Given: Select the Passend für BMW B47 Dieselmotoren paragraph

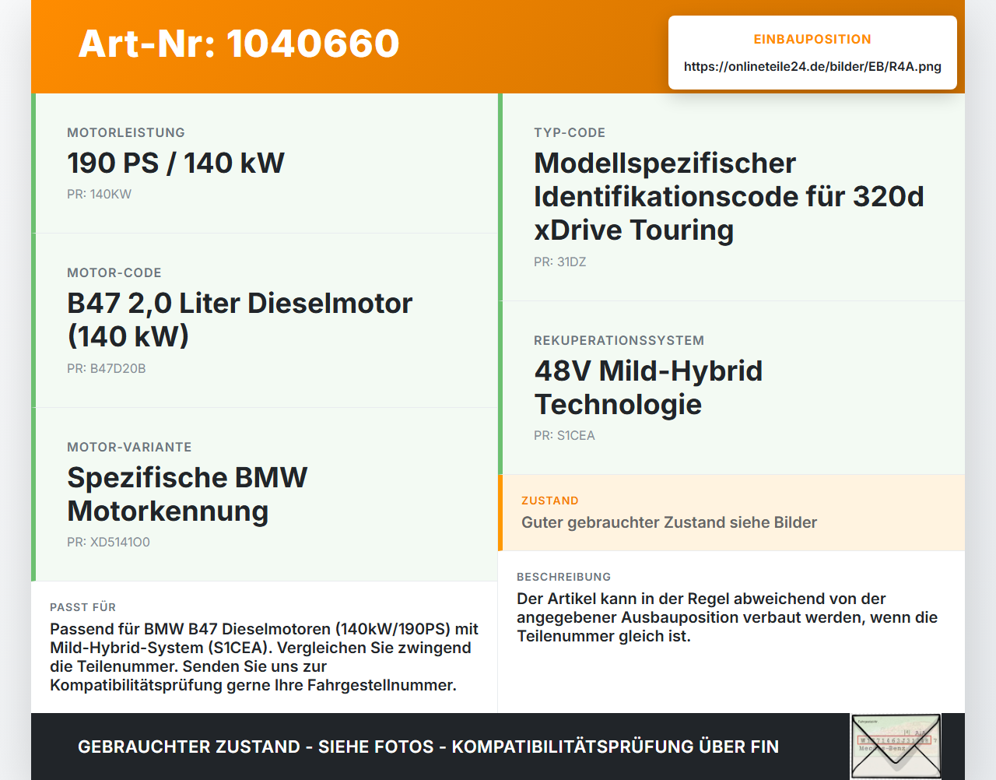Looking at the screenshot, I should 265,657.
